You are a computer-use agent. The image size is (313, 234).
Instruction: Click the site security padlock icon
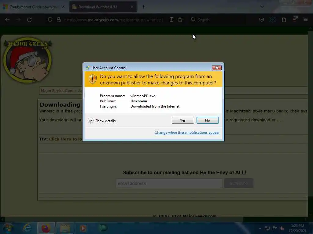58,20
